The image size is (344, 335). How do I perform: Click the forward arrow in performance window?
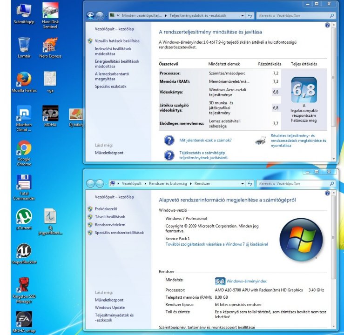click(x=100, y=15)
